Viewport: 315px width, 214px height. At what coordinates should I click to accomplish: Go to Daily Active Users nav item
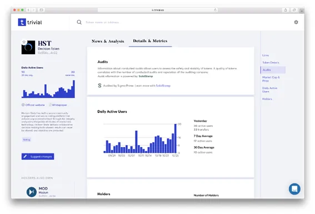(269, 90)
